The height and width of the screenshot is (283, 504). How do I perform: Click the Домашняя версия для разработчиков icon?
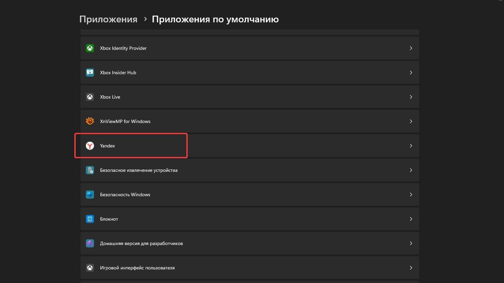coord(90,244)
